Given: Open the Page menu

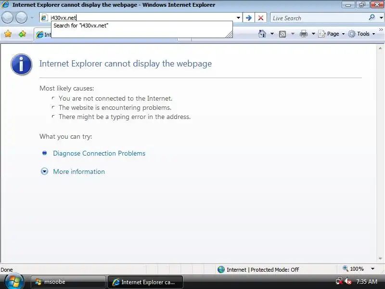Looking at the screenshot, I should click(x=332, y=34).
